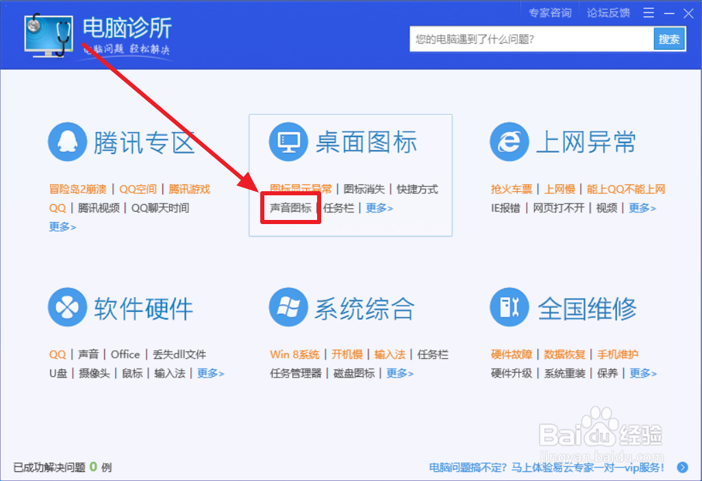This screenshot has height=481, width=702.
Task: Select the 腾讯视频 link
Action: coord(99,208)
